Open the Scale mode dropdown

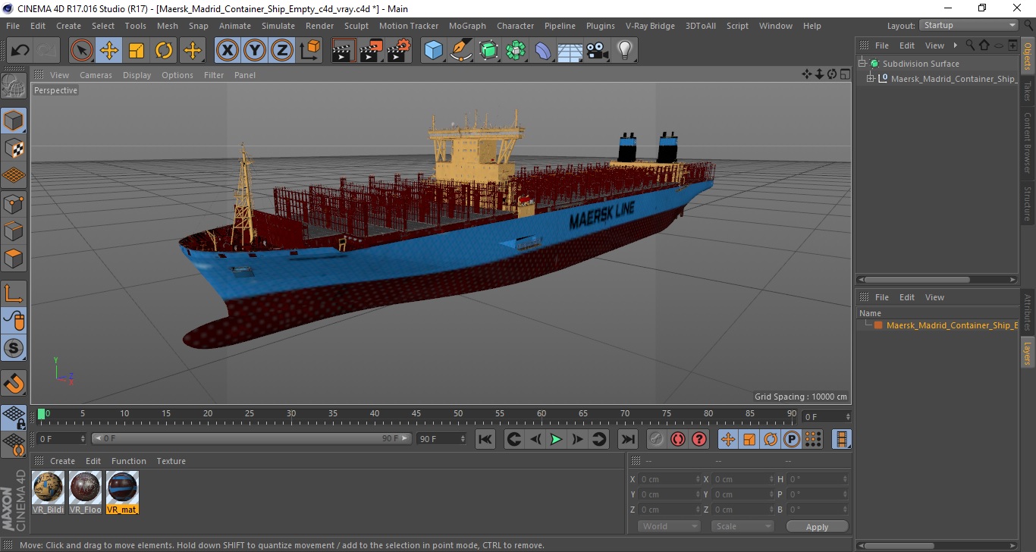(x=742, y=526)
